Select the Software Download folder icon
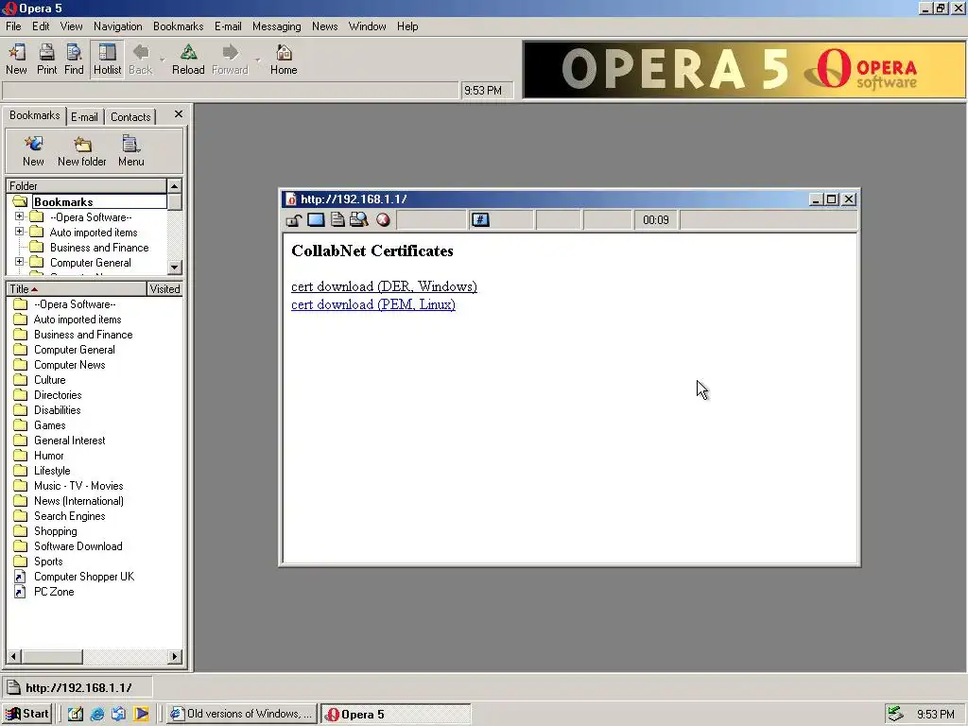This screenshot has height=726, width=968. click(21, 546)
